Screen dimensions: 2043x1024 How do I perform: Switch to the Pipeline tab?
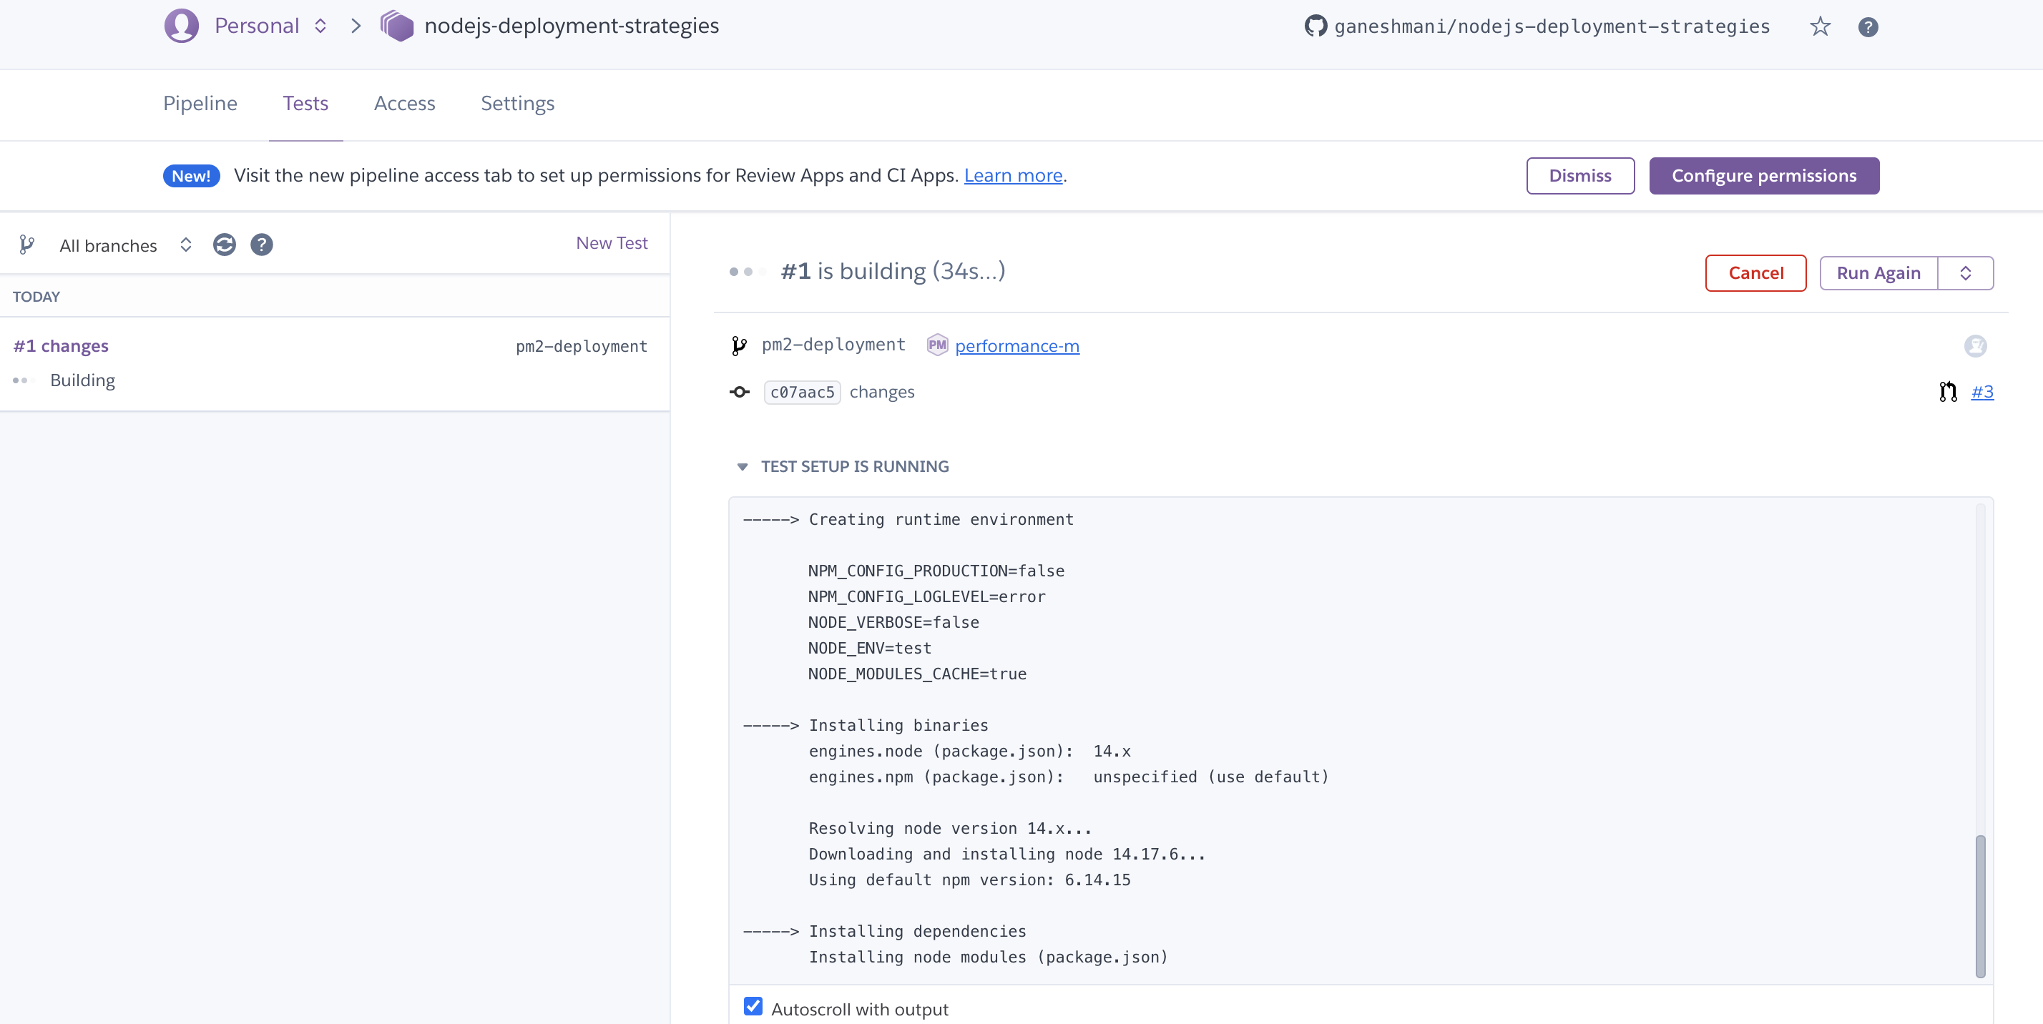(x=200, y=104)
